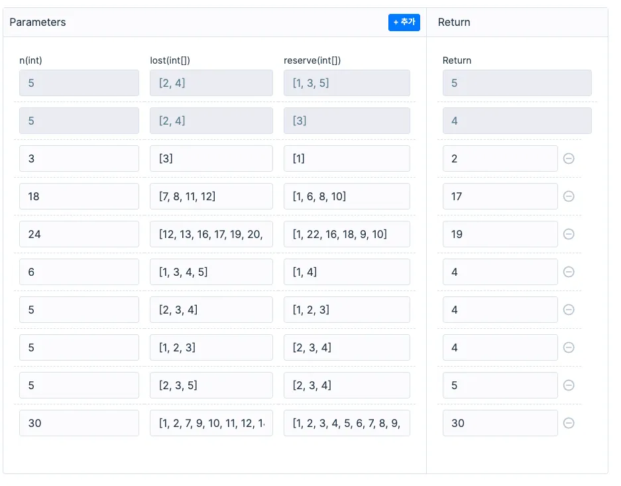
Task: Edit the lost field [7, 8, 11, 12]
Action: coord(211,196)
